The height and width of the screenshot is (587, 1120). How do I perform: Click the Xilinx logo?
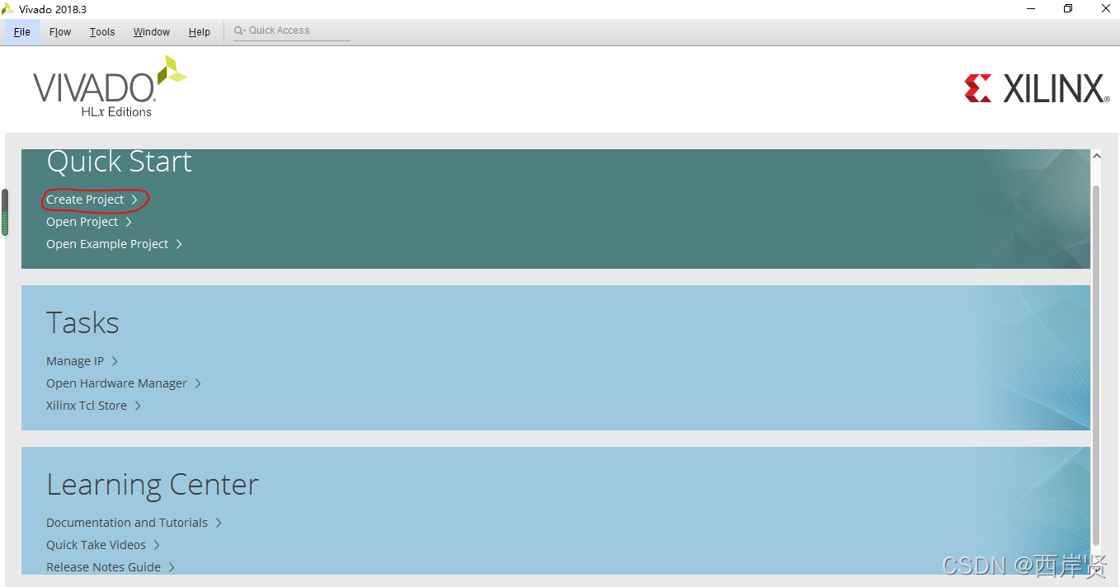(1037, 88)
